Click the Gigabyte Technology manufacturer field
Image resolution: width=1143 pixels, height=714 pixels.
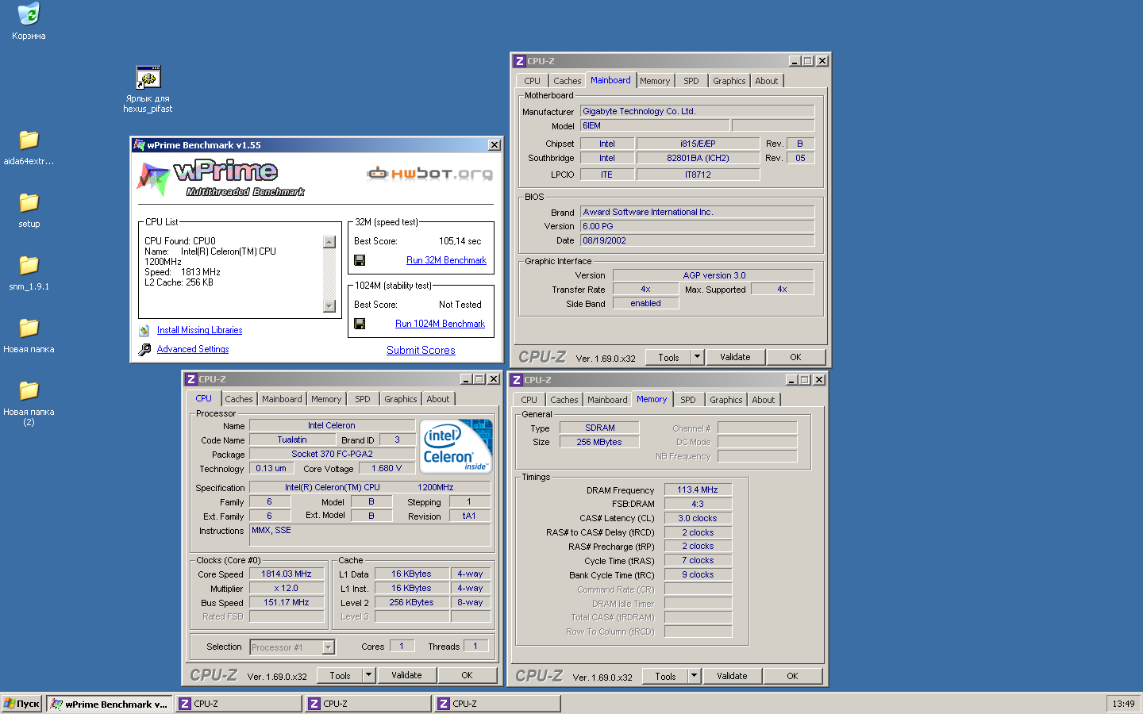click(x=697, y=111)
